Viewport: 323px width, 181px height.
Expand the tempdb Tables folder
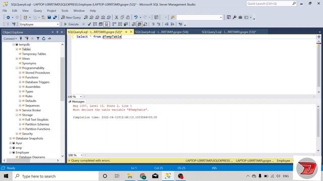coord(17,49)
